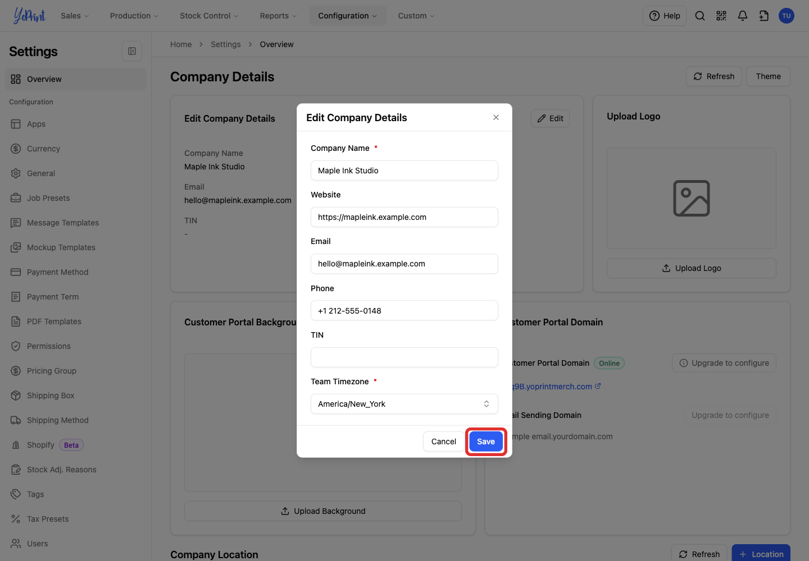Click the Email input field
The height and width of the screenshot is (561, 809).
pos(404,264)
